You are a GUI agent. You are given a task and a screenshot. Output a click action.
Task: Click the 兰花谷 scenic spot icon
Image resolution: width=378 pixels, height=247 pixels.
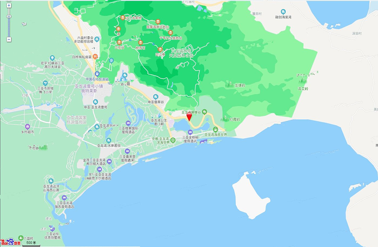119,42
